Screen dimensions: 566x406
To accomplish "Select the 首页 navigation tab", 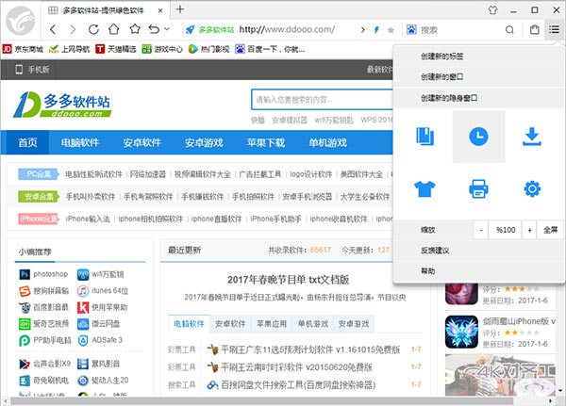I will [x=27, y=142].
